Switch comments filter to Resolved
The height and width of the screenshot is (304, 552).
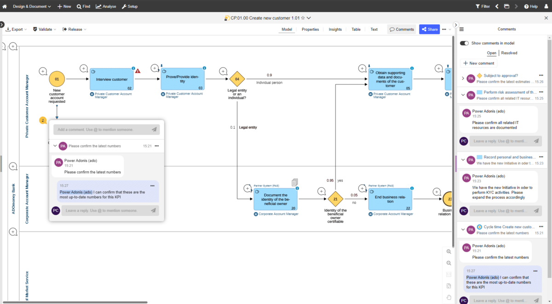[x=509, y=53]
